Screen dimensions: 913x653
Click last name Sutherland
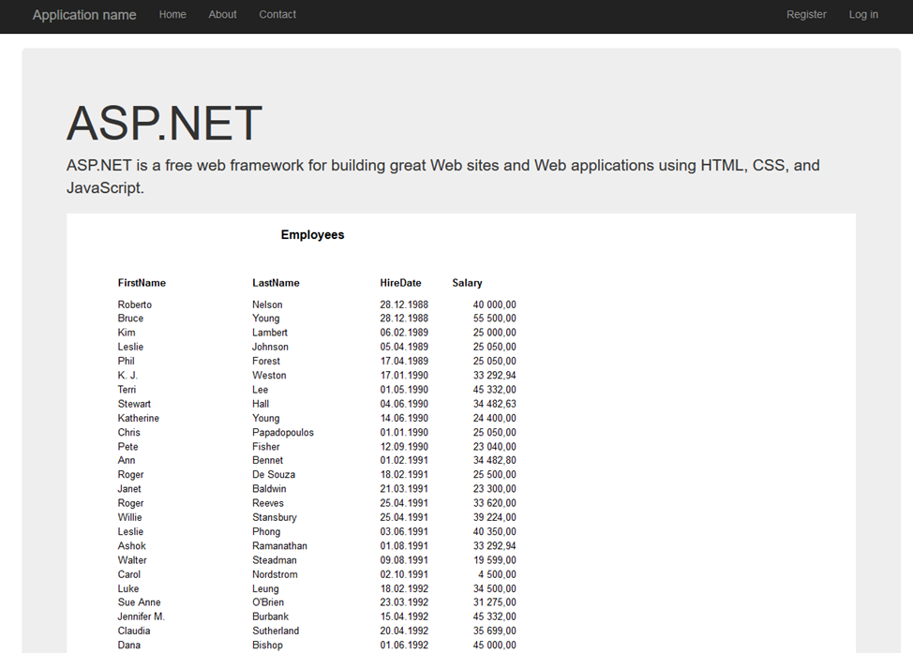click(x=276, y=631)
